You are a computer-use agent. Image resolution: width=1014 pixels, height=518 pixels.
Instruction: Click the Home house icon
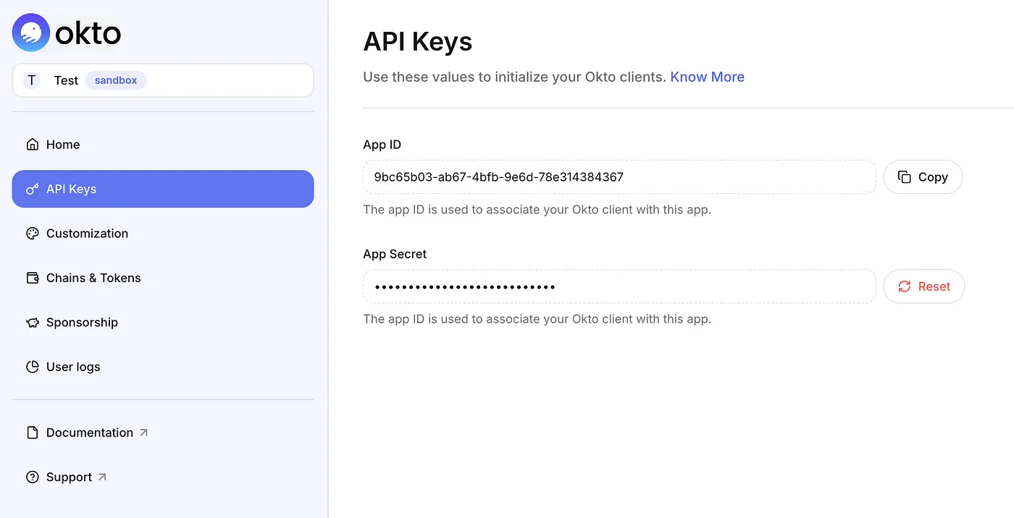[33, 144]
